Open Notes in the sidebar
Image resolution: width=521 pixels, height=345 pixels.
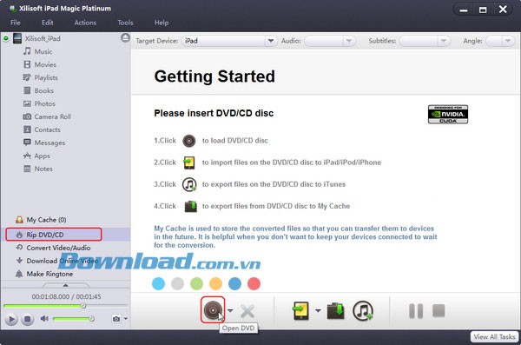click(43, 169)
